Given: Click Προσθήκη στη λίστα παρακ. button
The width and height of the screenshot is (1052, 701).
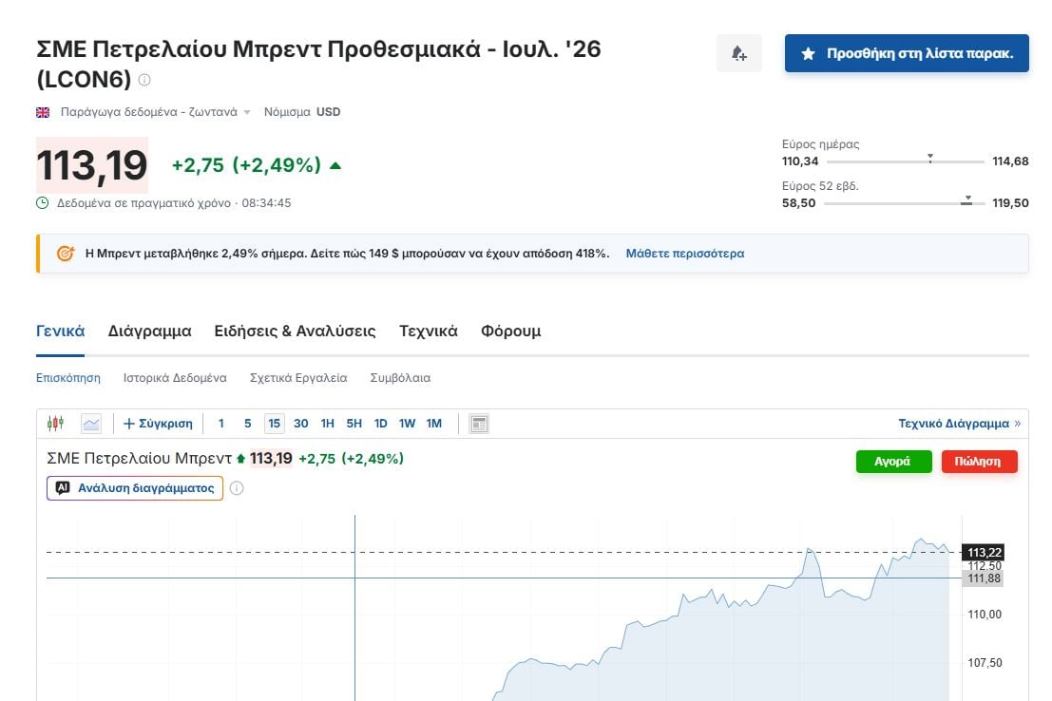Looking at the screenshot, I should click(x=905, y=53).
